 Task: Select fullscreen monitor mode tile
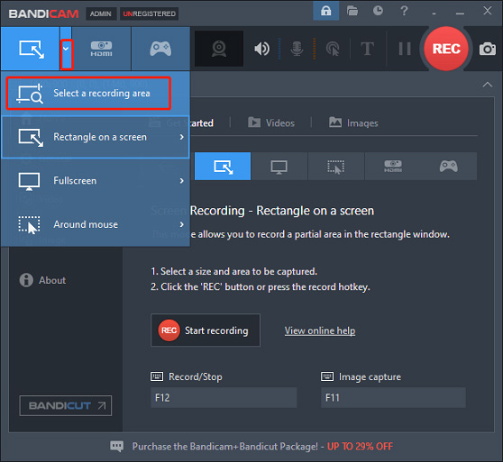click(x=279, y=167)
